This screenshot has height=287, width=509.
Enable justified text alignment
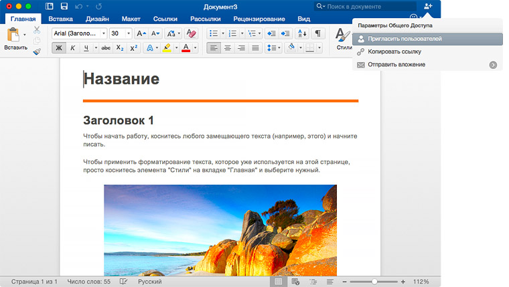[x=255, y=48]
